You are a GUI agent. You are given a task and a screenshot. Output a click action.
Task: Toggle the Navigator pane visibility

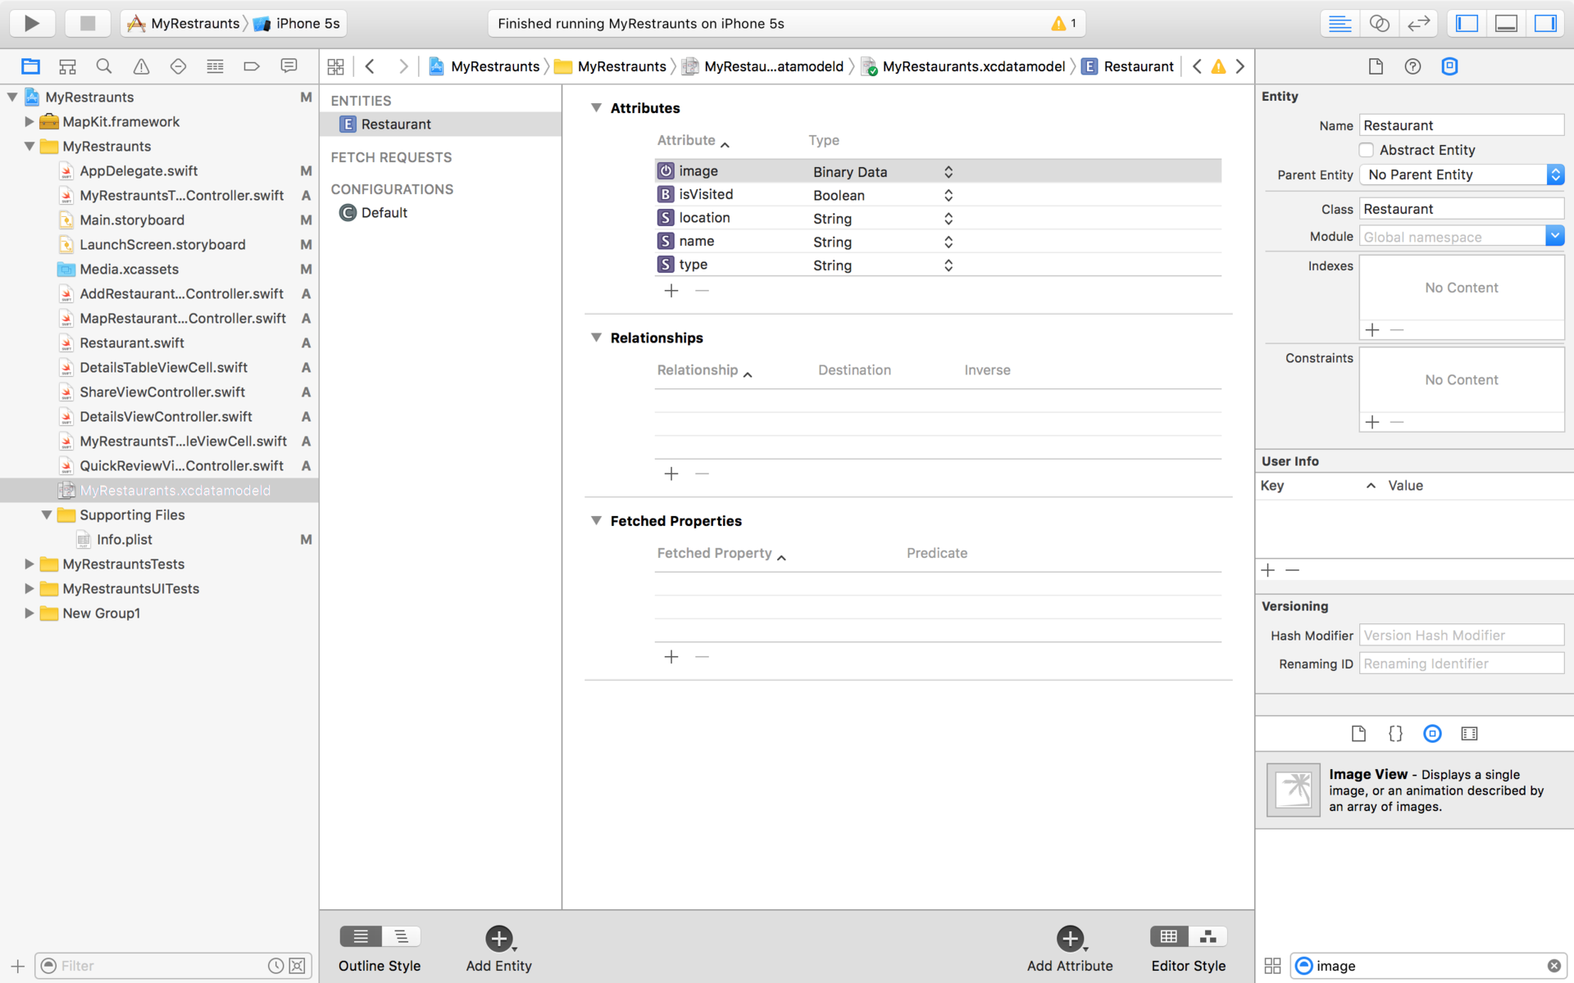point(1467,23)
